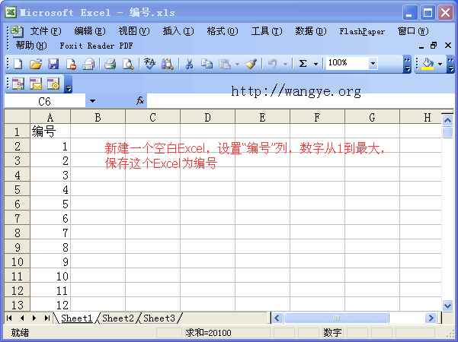
Task: Open the fill color palette arrow
Action: pos(440,64)
